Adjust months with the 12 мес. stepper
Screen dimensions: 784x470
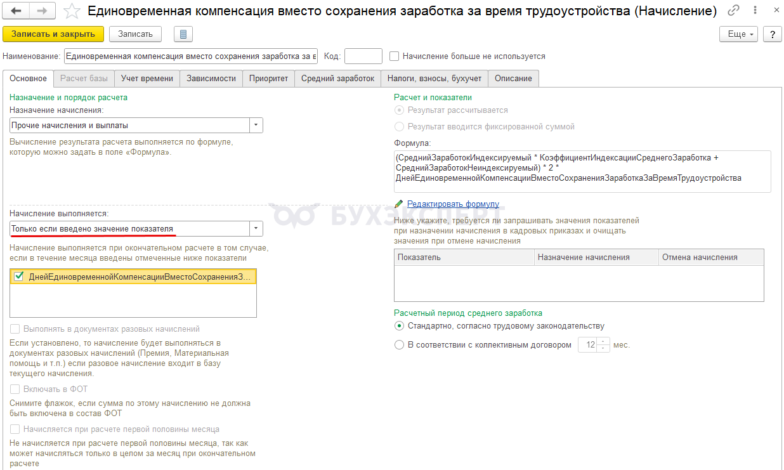click(603, 345)
